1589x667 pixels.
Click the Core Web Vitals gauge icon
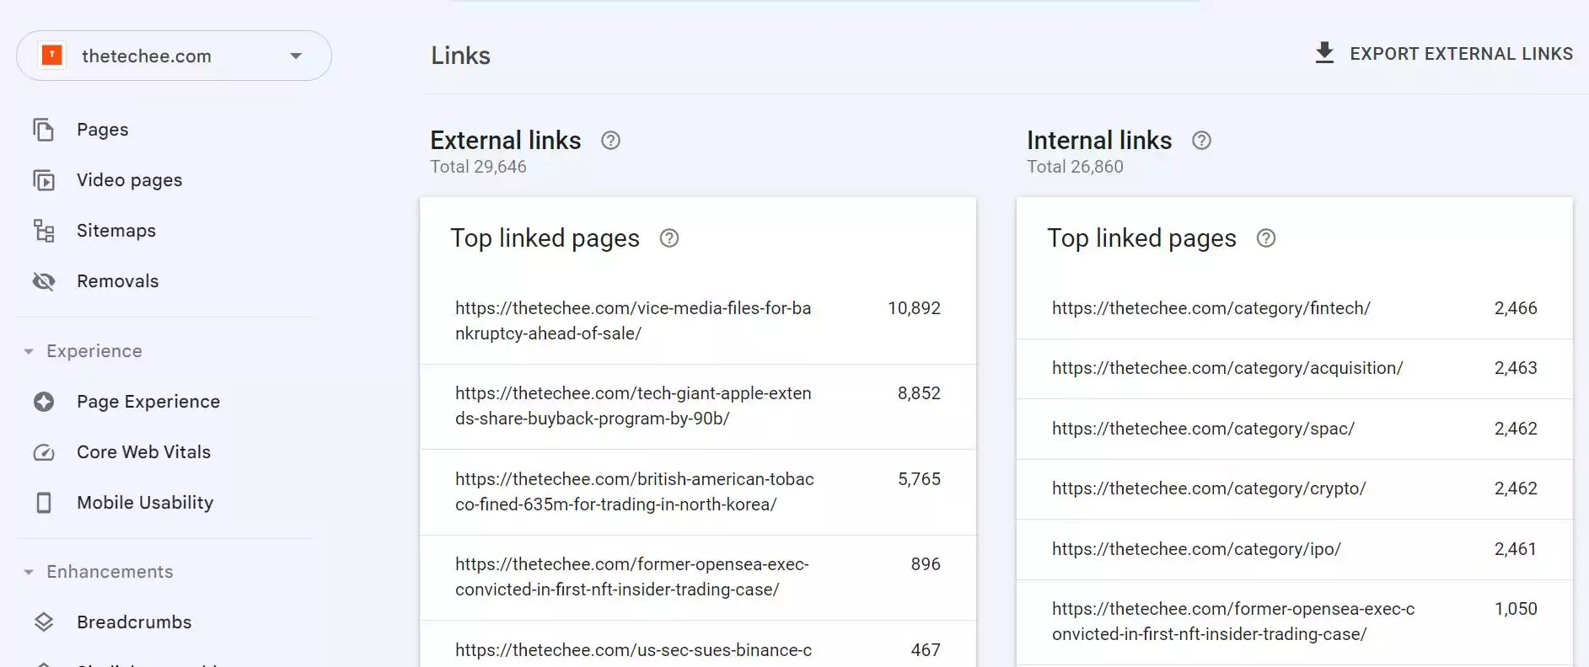pyautogui.click(x=44, y=452)
